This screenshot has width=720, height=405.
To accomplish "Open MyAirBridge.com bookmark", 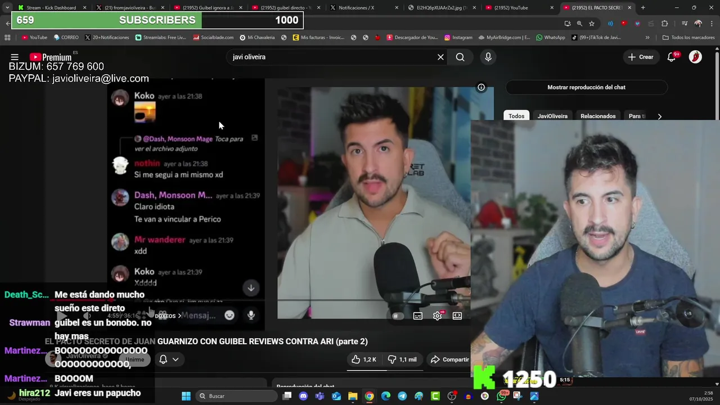I will pos(504,38).
